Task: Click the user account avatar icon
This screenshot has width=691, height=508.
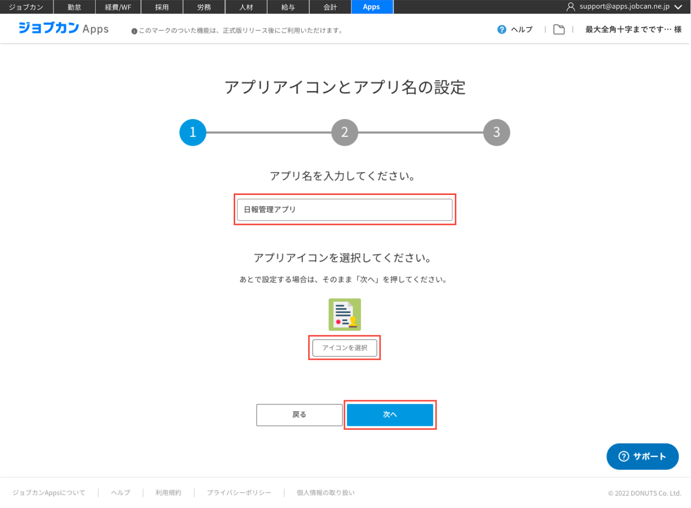Action: point(570,7)
